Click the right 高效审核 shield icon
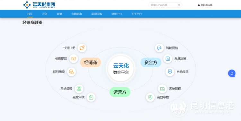Image resolution: width=241 pixels, height=121 pixels. pos(150,97)
